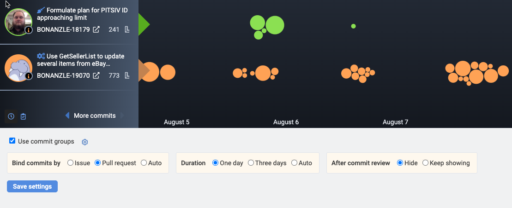Open external link for BONANZLE-19070
The width and height of the screenshot is (512, 208).
[x=96, y=75]
